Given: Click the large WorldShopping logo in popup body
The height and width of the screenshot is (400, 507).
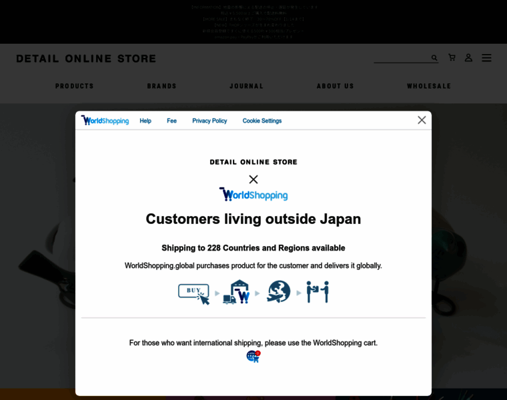Looking at the screenshot, I should [253, 195].
